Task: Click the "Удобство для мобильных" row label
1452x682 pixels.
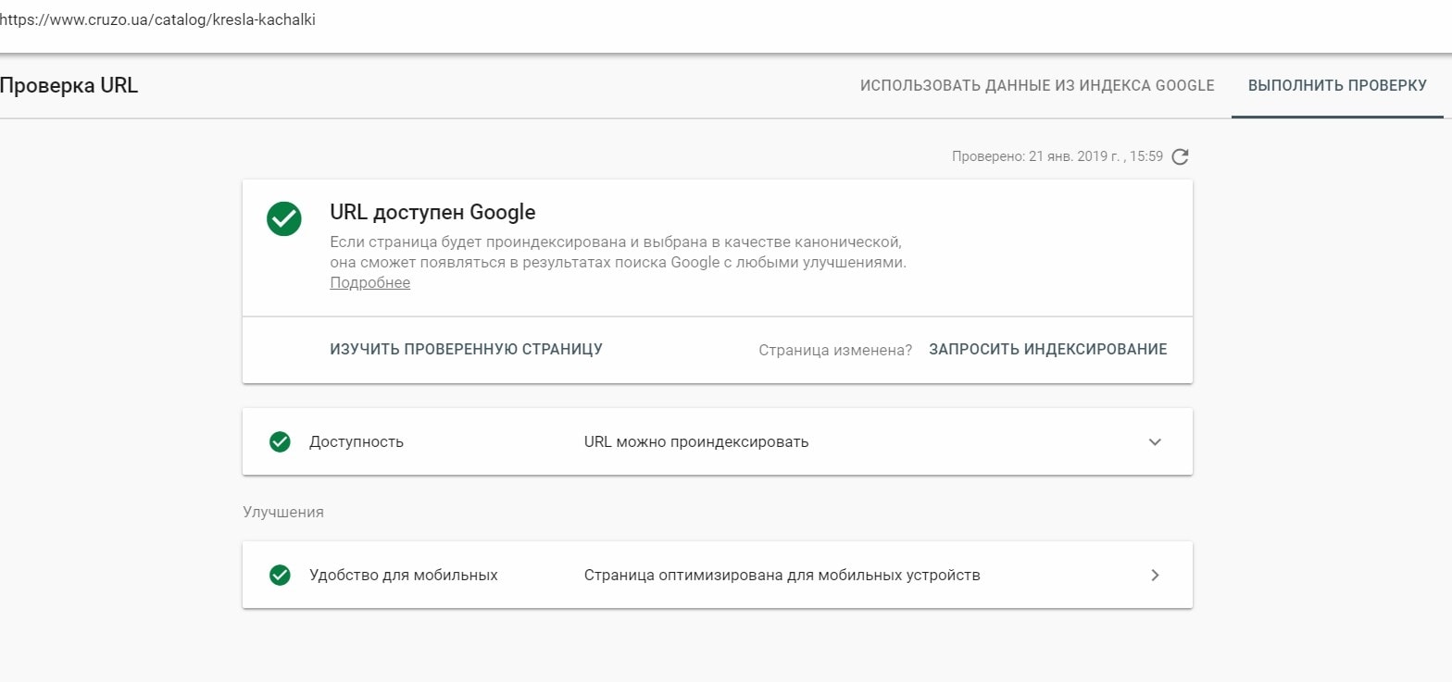Action: coord(404,575)
